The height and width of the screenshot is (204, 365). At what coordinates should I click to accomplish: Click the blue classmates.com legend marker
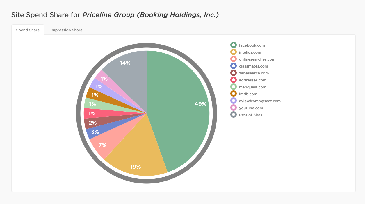click(233, 66)
